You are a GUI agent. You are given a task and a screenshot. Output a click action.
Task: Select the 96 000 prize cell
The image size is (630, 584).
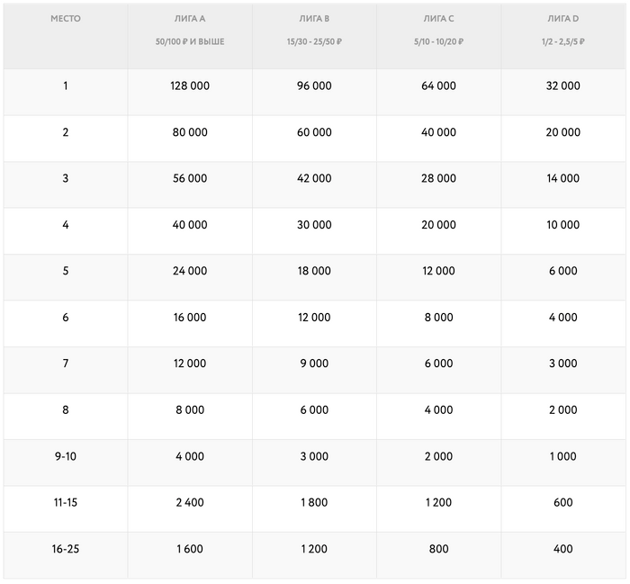[314, 86]
